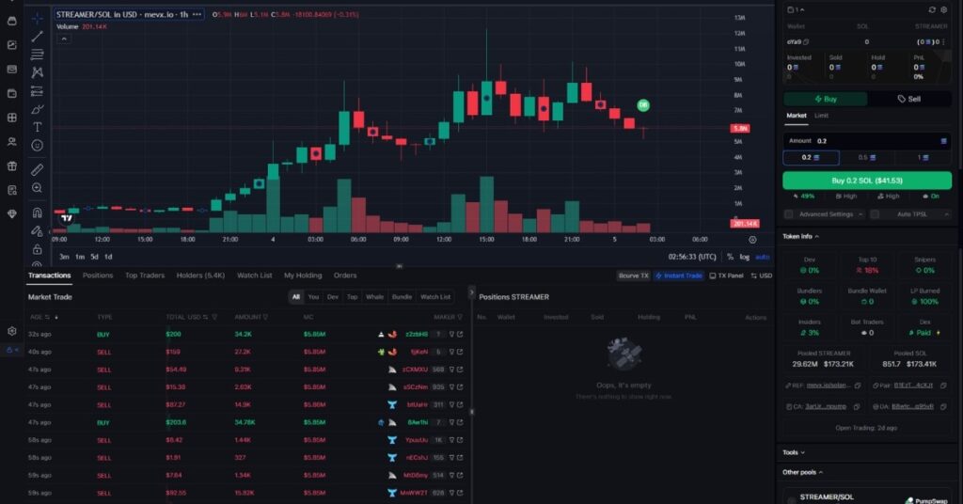
Task: Switch to the Positions tab
Action: tap(98, 276)
